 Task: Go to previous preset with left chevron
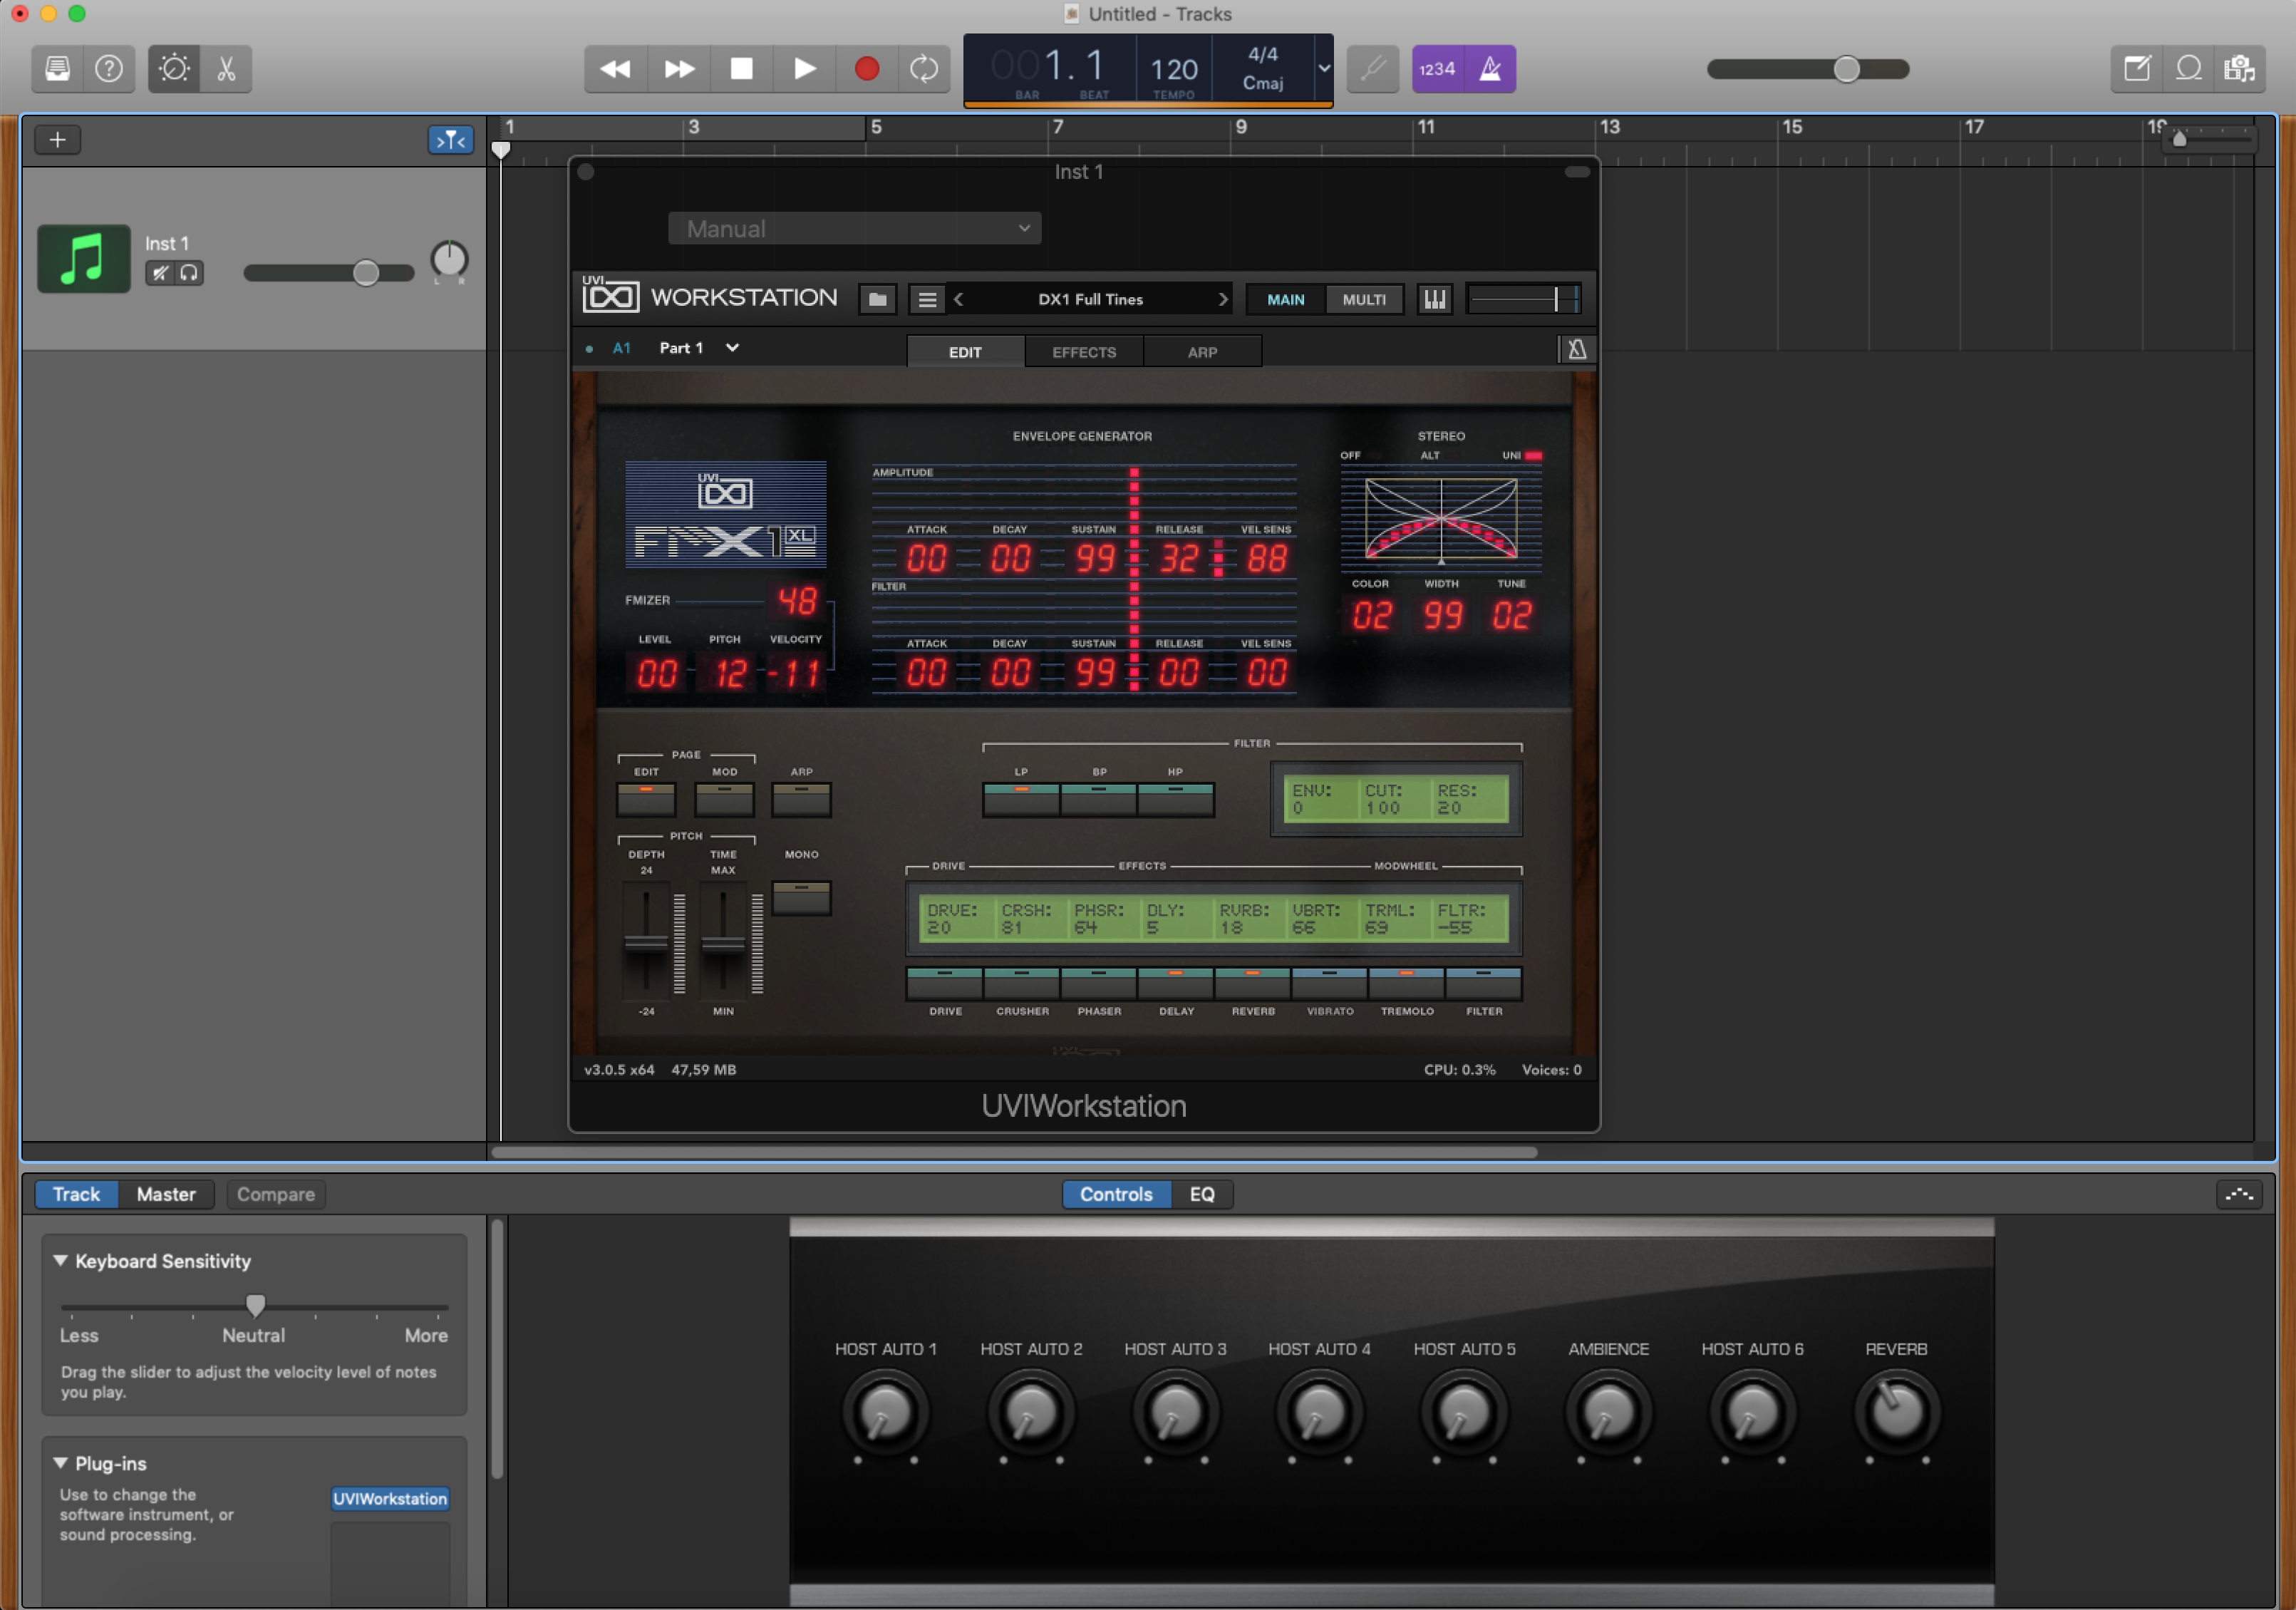coord(958,299)
